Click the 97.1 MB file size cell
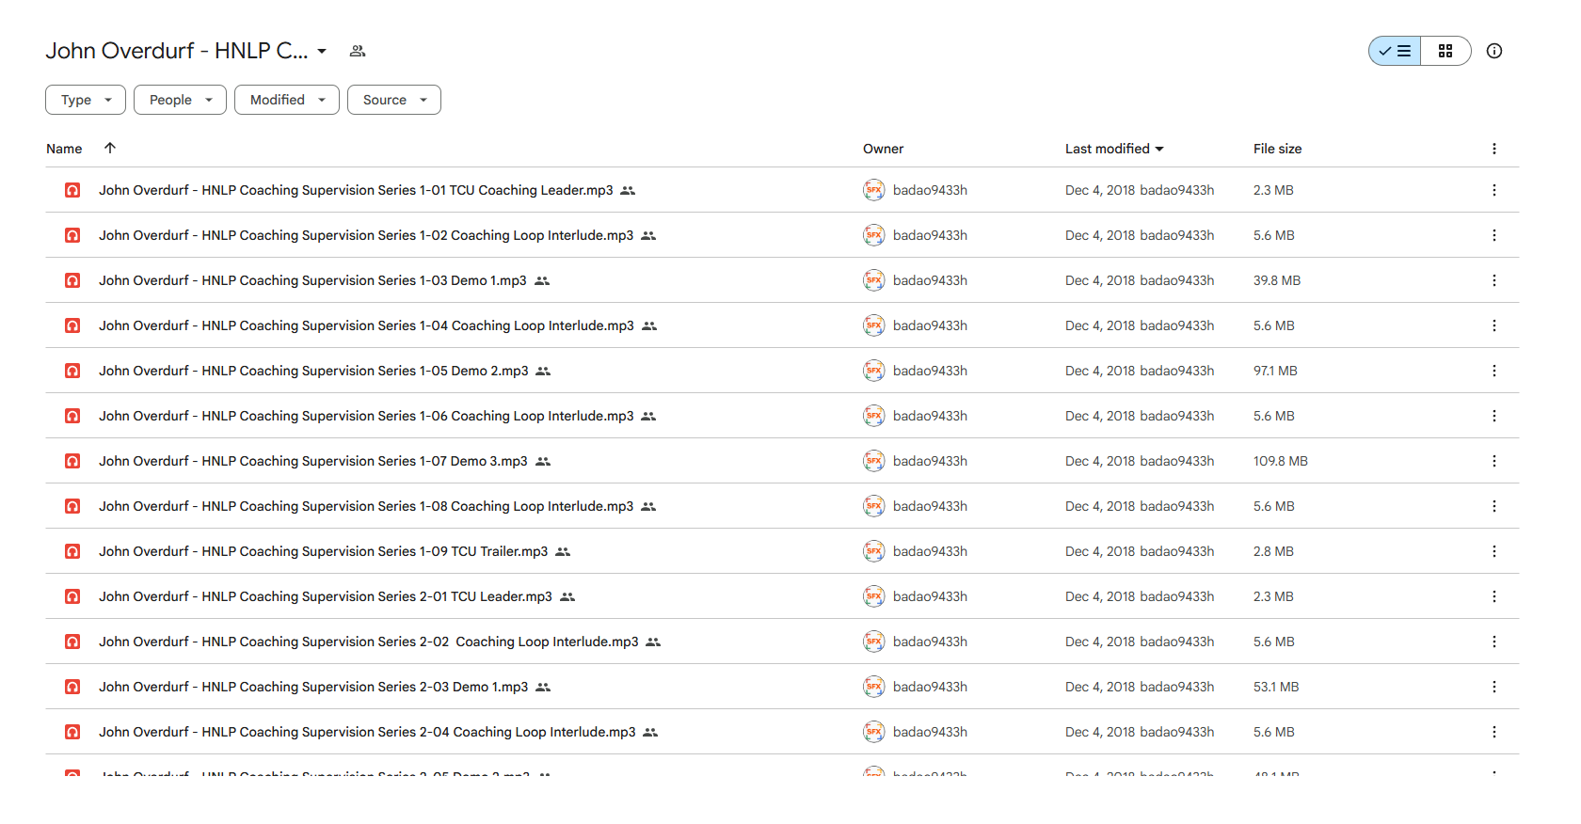1581x824 pixels. coord(1275,371)
